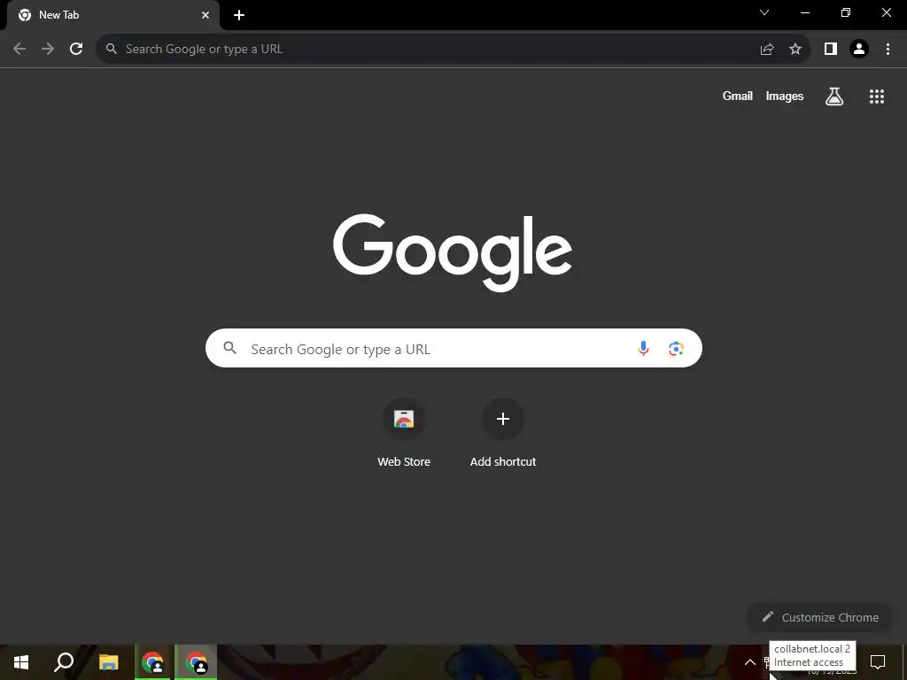Open the profile avatar menu
Viewport: 907px width, 680px height.
tap(859, 50)
